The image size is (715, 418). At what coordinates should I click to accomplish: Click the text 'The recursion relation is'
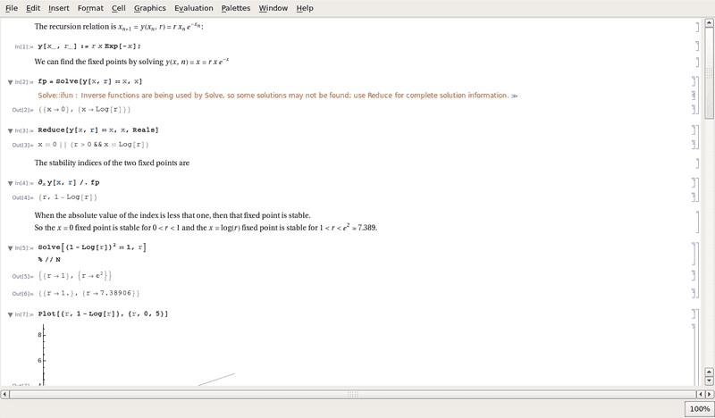click(x=75, y=27)
